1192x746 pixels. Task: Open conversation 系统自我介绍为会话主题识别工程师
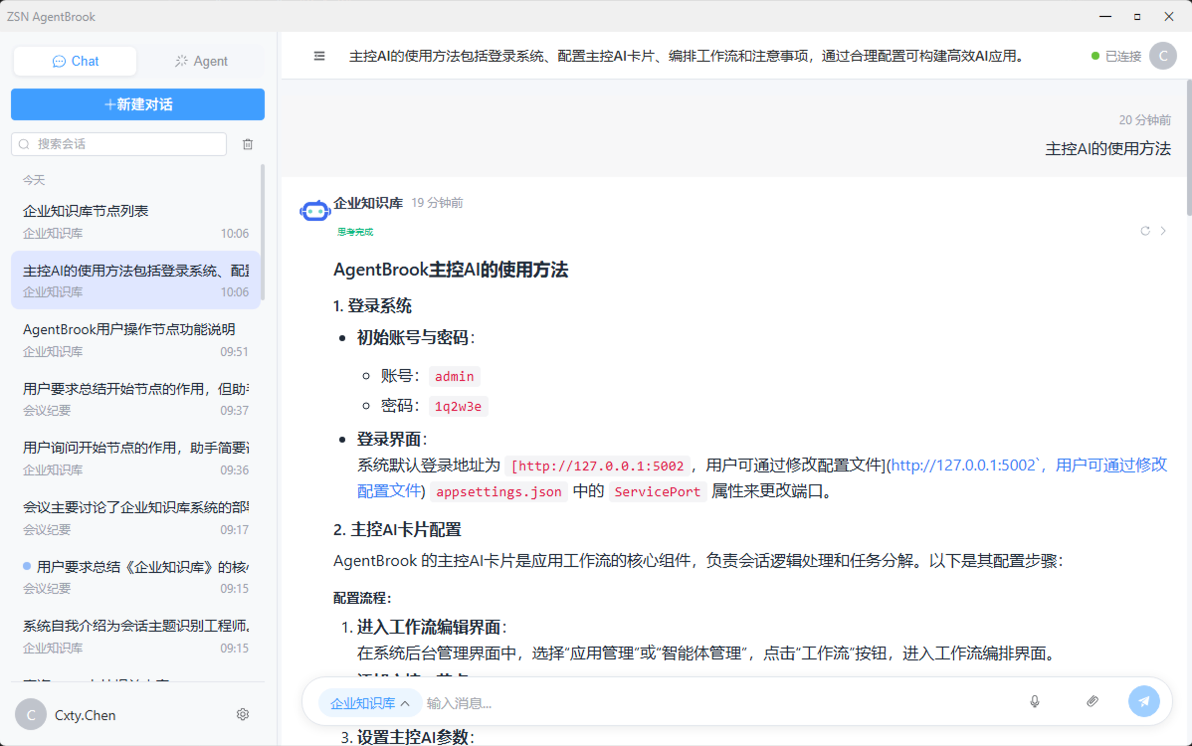136,637
